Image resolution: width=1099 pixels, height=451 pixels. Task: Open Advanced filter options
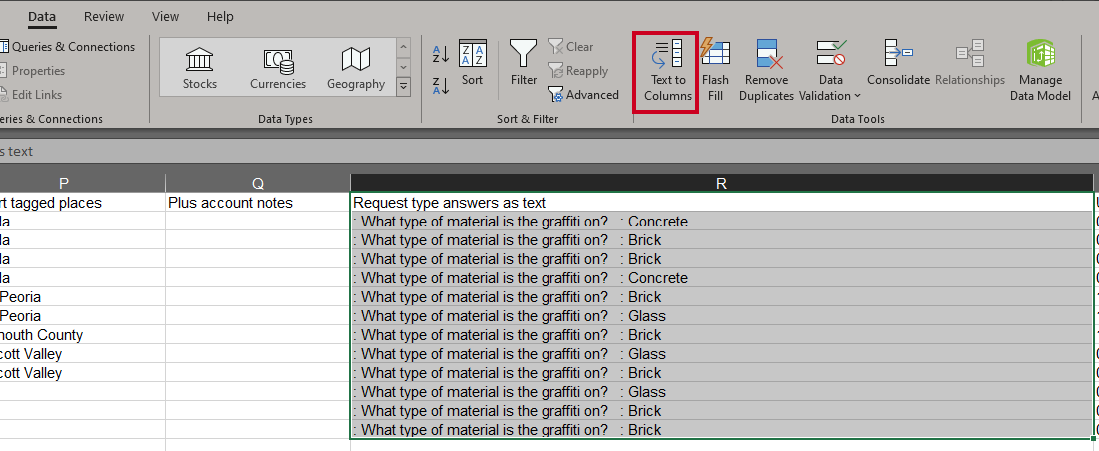pyautogui.click(x=583, y=95)
